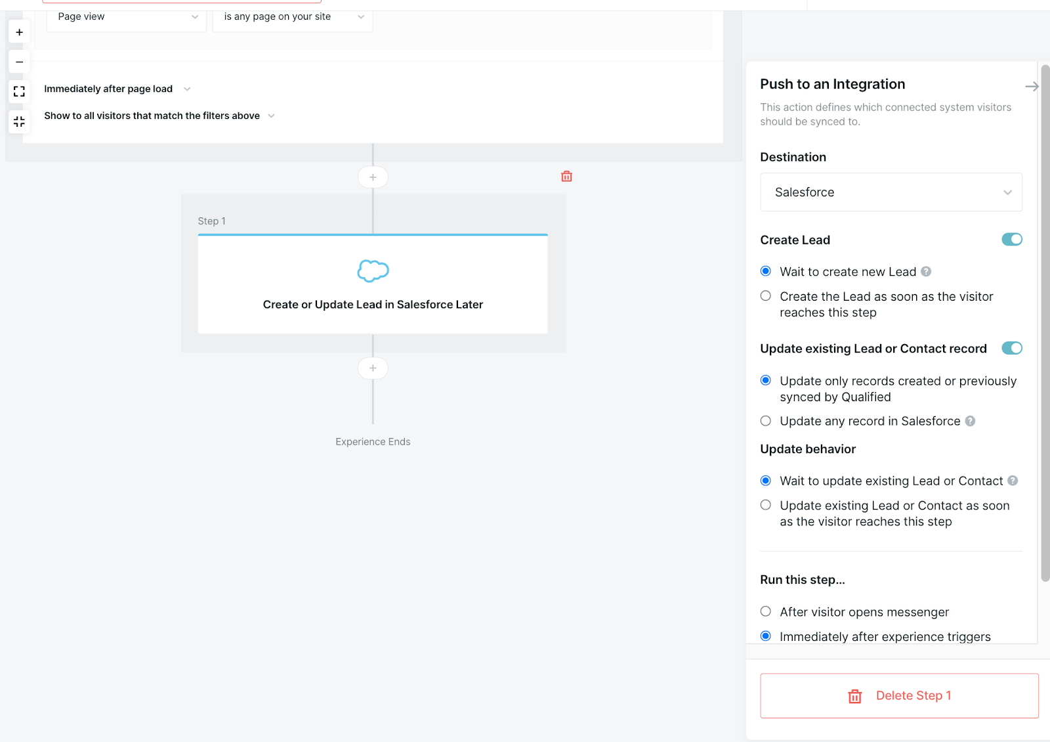Delete the step using the red trash icon on canvas

tap(567, 176)
